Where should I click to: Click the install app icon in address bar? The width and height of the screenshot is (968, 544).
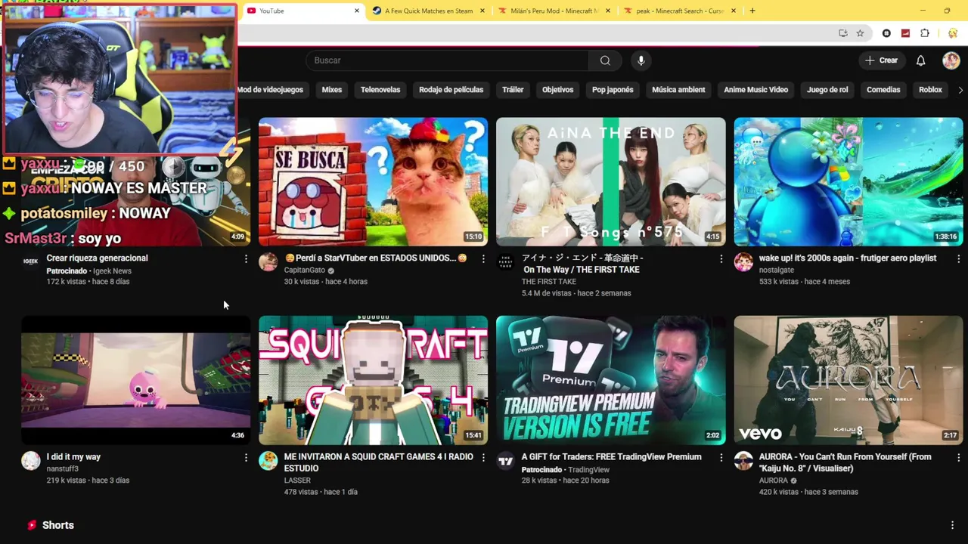pos(843,33)
